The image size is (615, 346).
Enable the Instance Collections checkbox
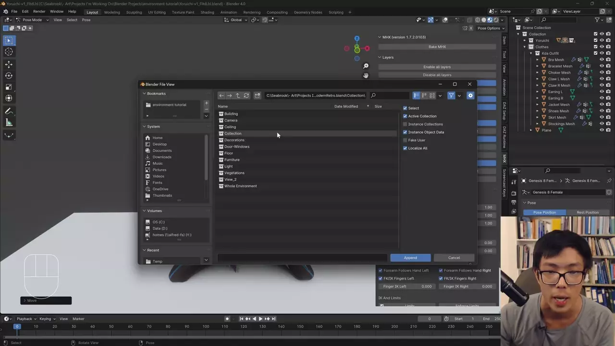[405, 124]
